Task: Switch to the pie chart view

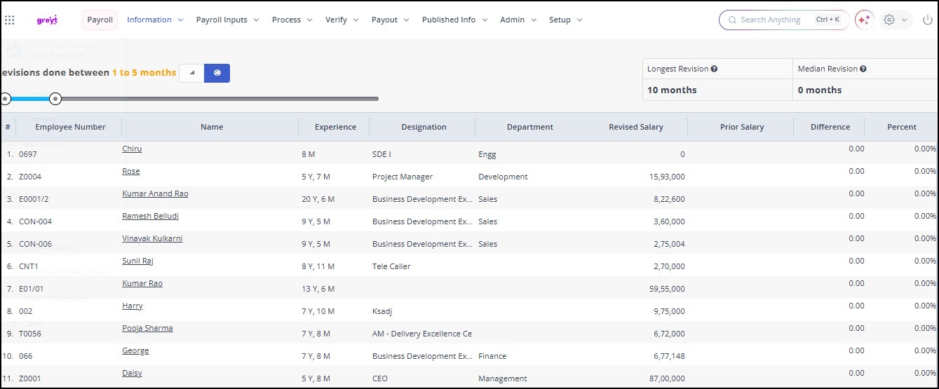Action: 217,73
